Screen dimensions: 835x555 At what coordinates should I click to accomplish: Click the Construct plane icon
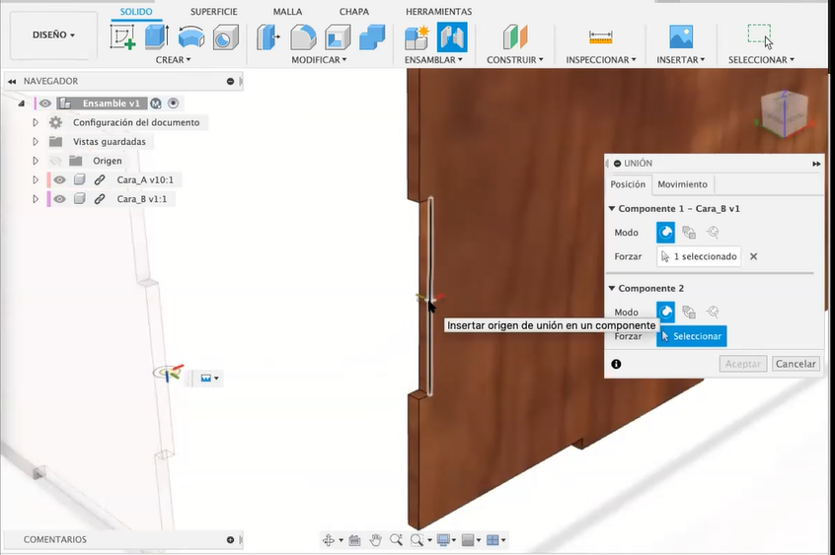pyautogui.click(x=515, y=37)
